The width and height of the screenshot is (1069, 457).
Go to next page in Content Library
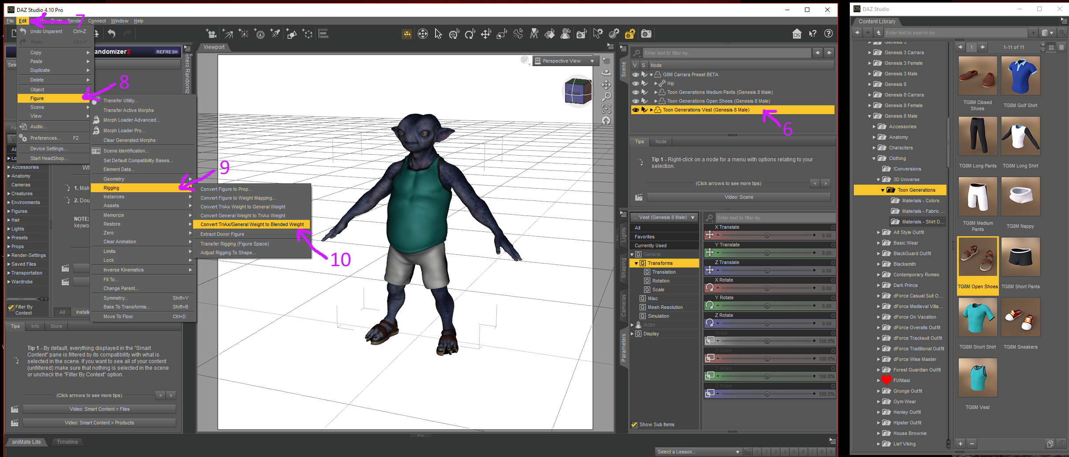click(x=983, y=47)
